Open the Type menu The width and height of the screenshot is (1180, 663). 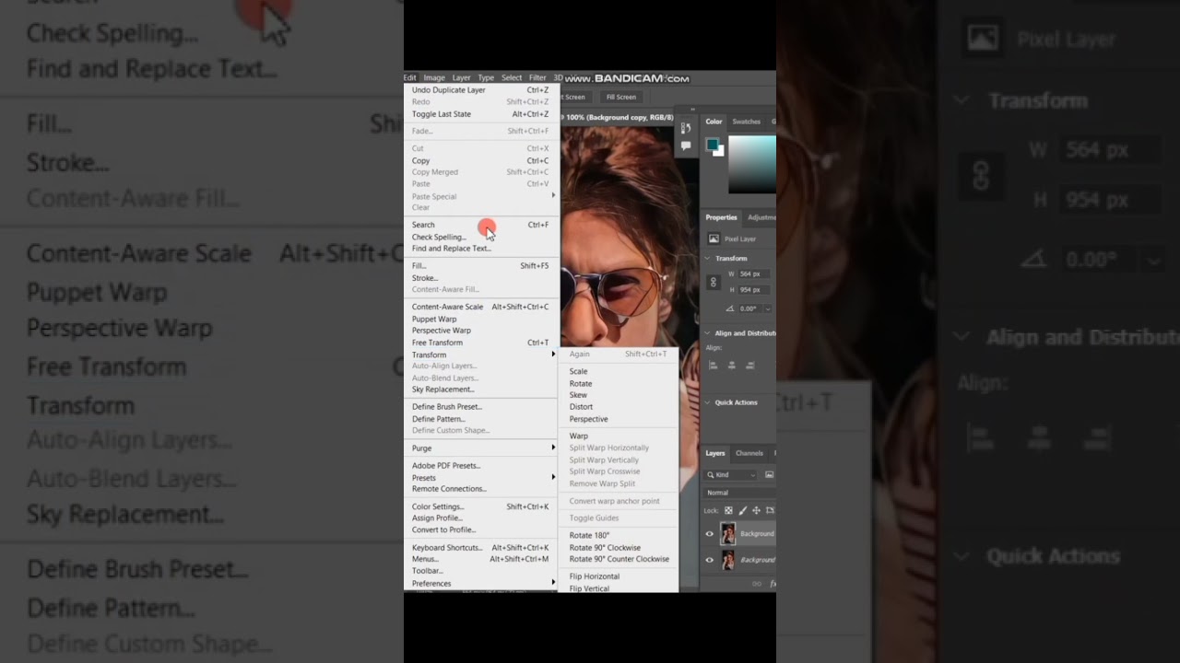point(486,78)
